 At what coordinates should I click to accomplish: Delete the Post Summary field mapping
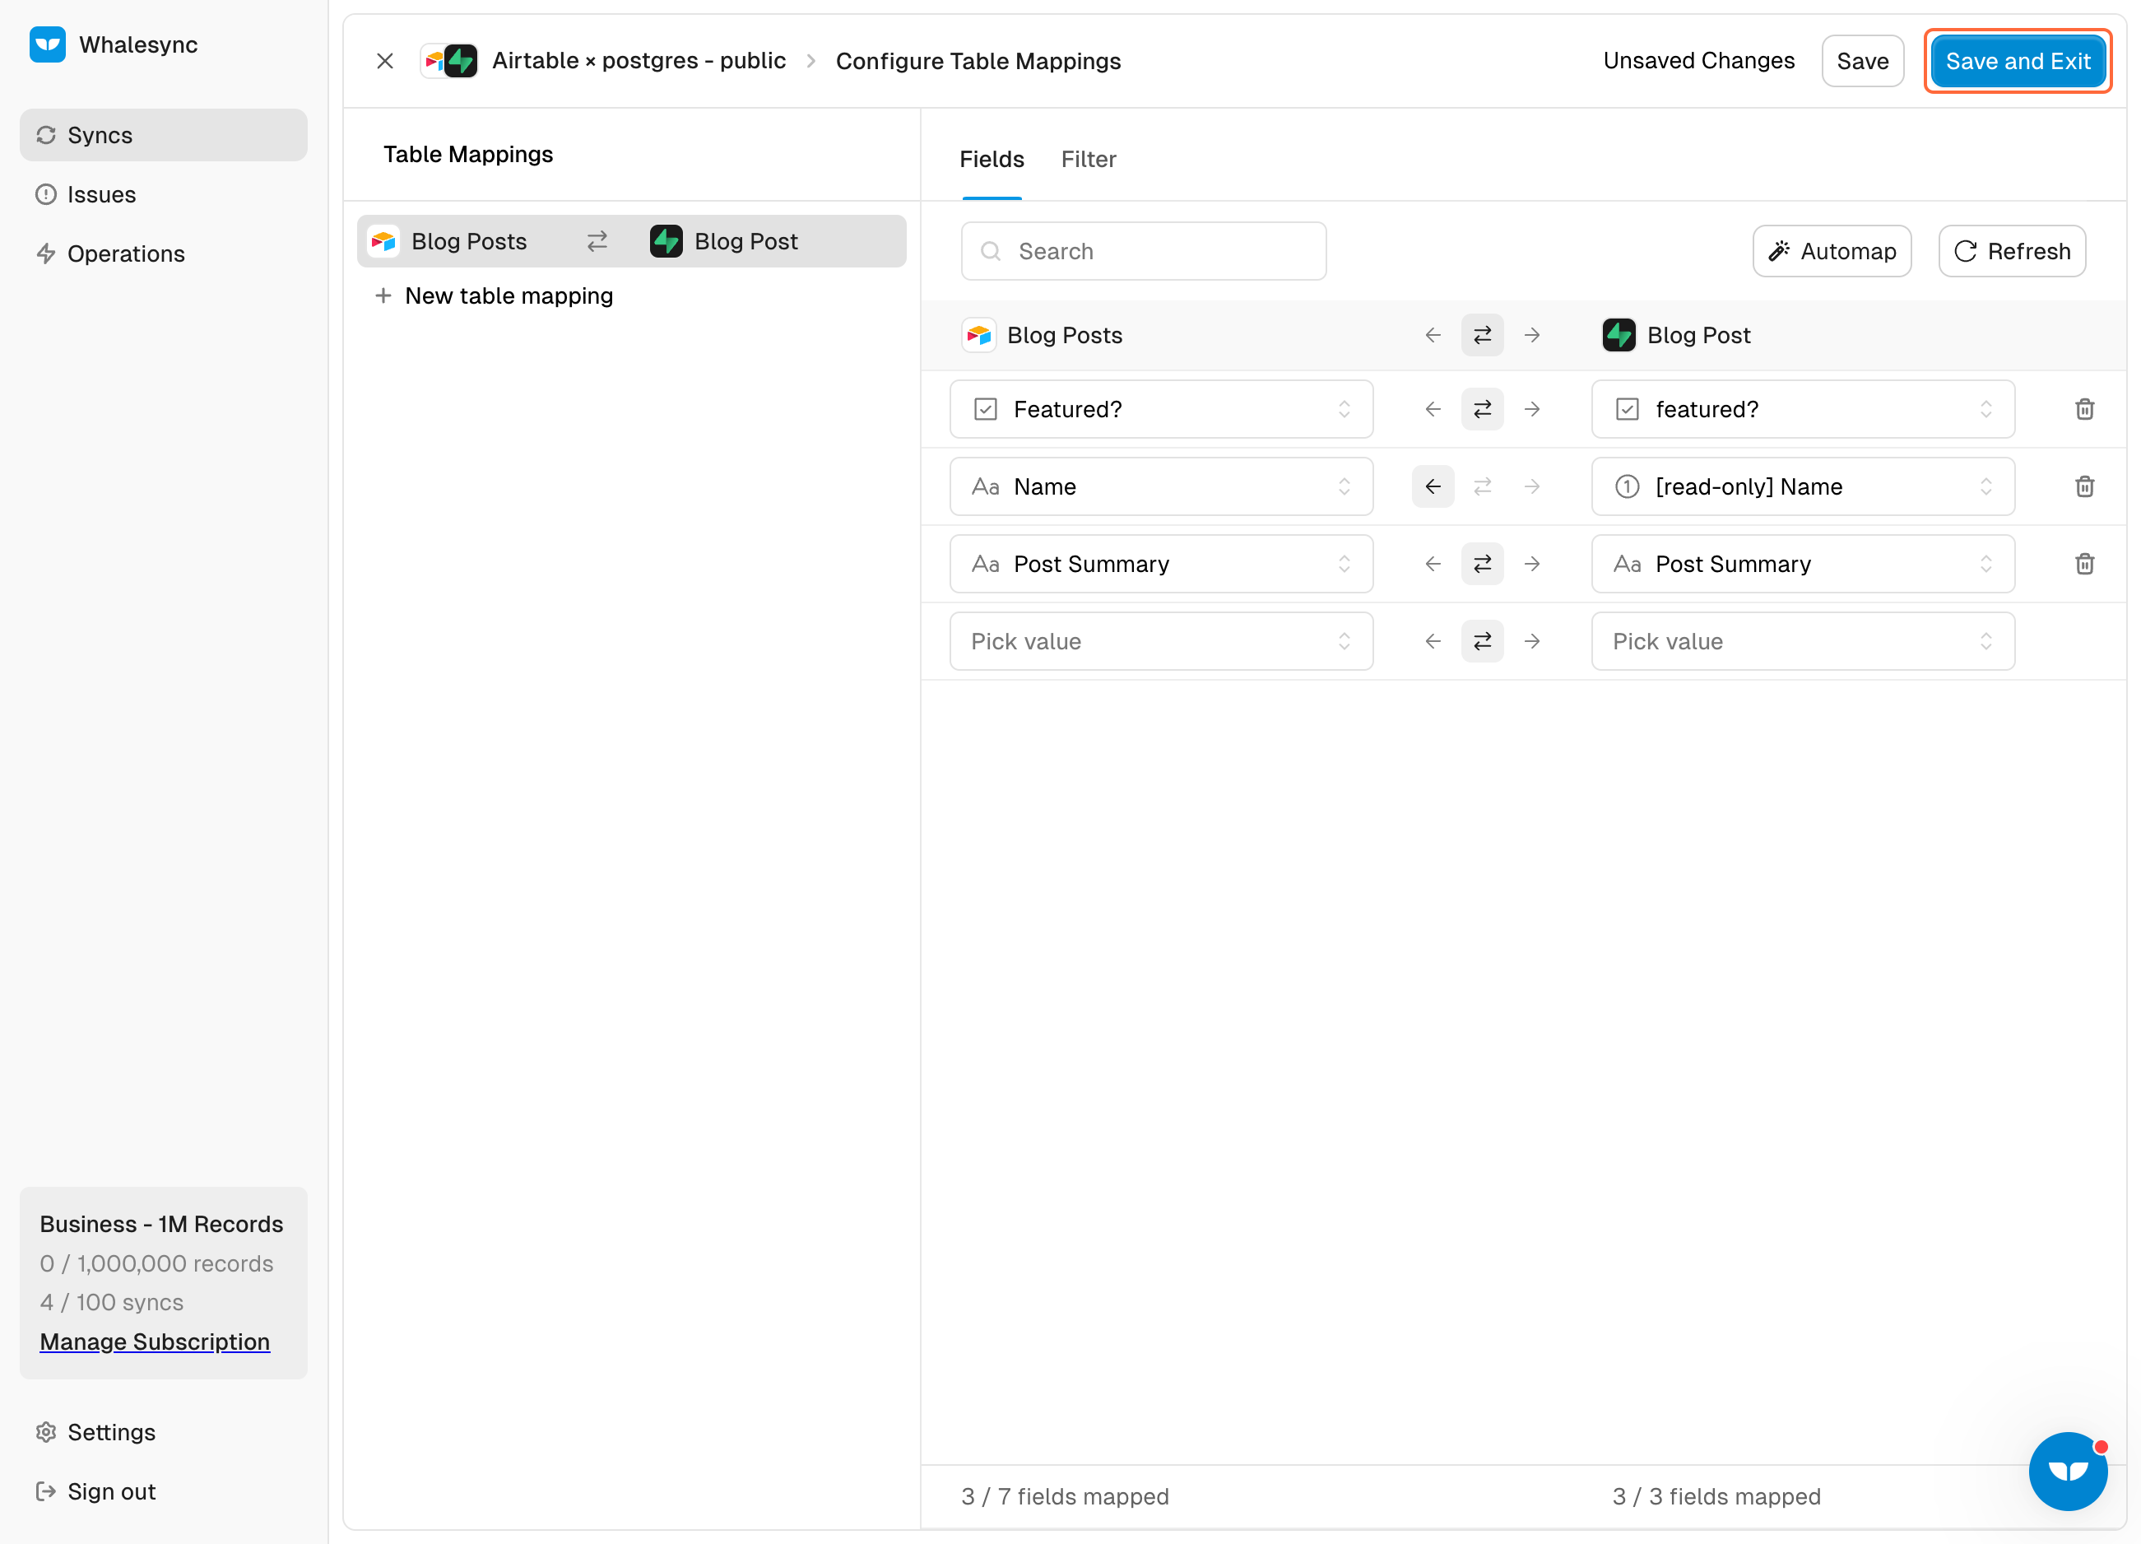point(2084,564)
